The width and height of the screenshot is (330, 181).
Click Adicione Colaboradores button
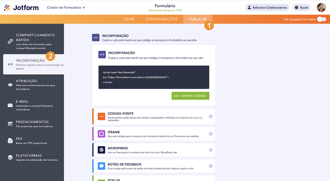pos(267,8)
